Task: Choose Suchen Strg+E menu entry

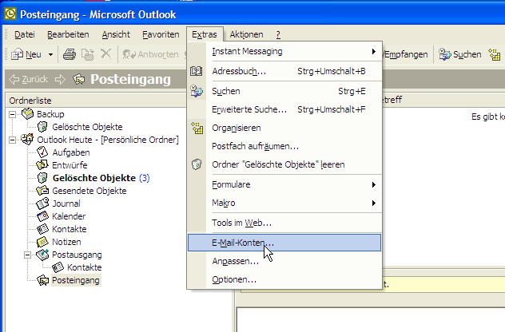Action: (x=284, y=91)
